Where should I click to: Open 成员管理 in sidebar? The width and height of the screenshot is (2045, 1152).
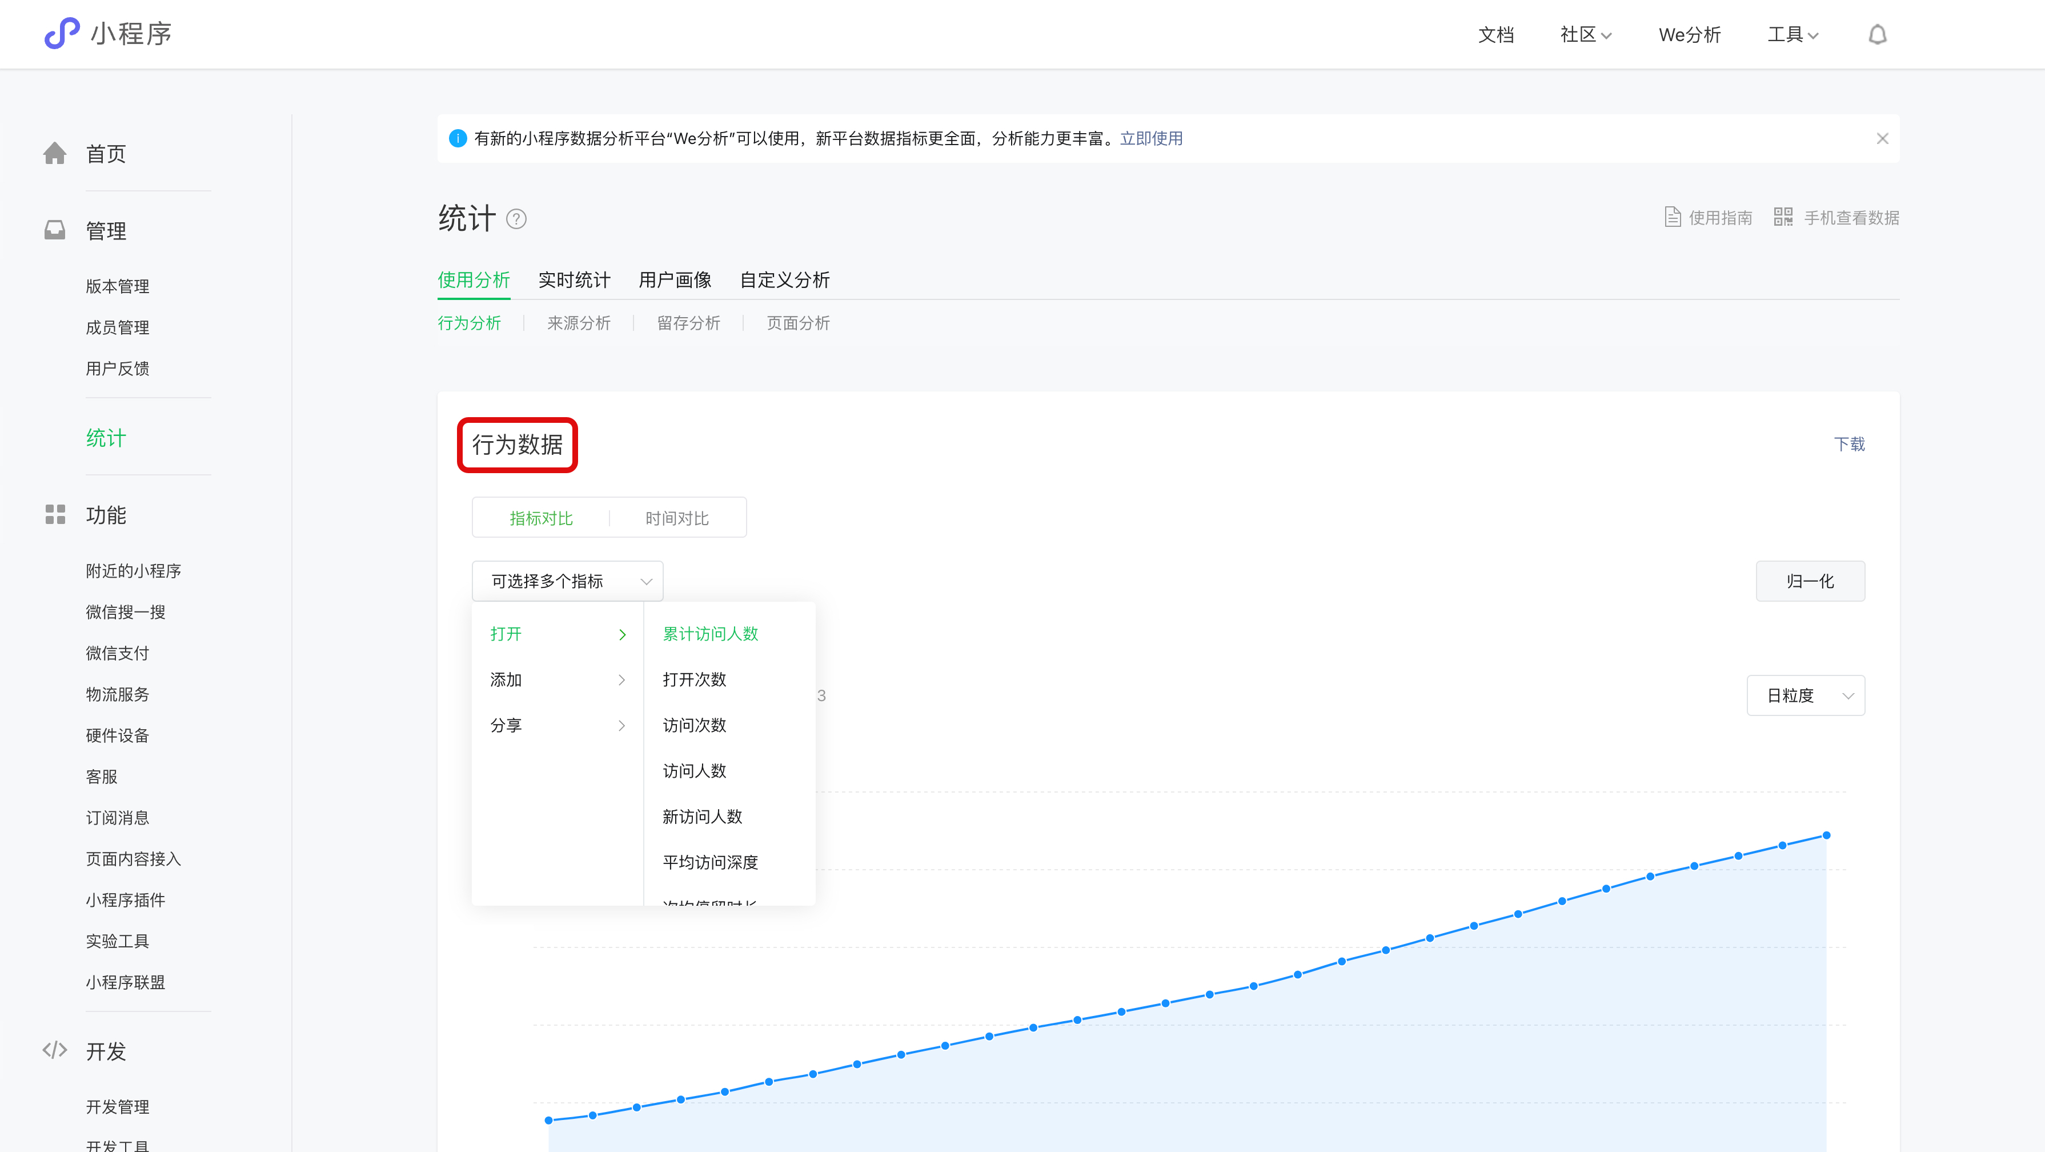(118, 327)
